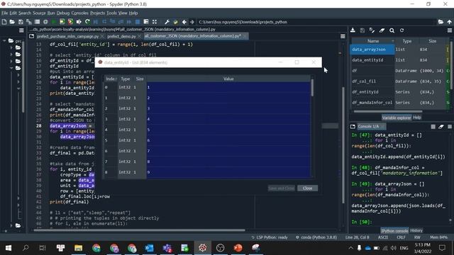Viewport: 454px width, 255px height.
Task: Remove all variables with the eraser icon
Action: (382, 30)
